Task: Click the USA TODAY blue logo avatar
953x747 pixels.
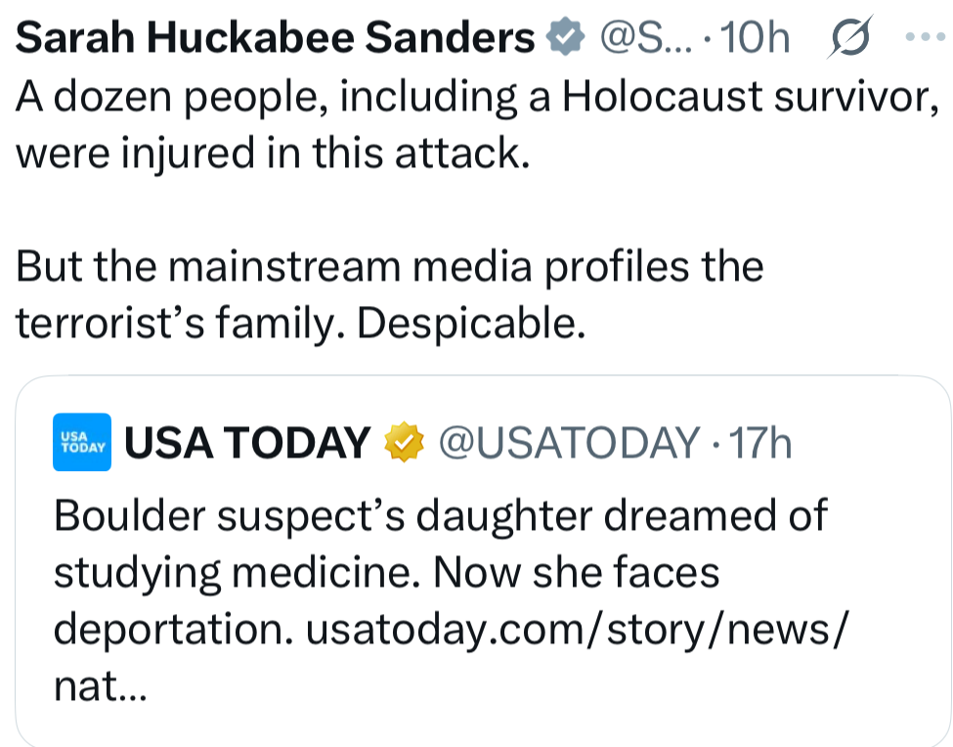Action: click(x=83, y=444)
